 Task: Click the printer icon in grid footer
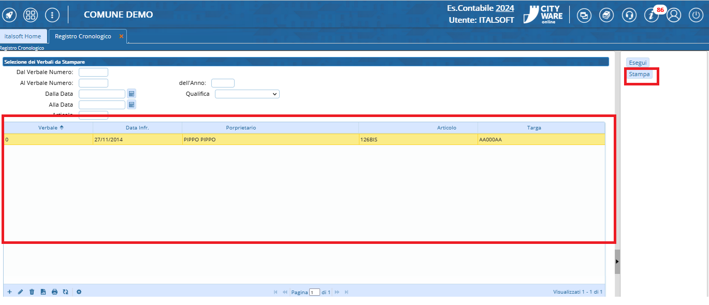click(x=54, y=292)
